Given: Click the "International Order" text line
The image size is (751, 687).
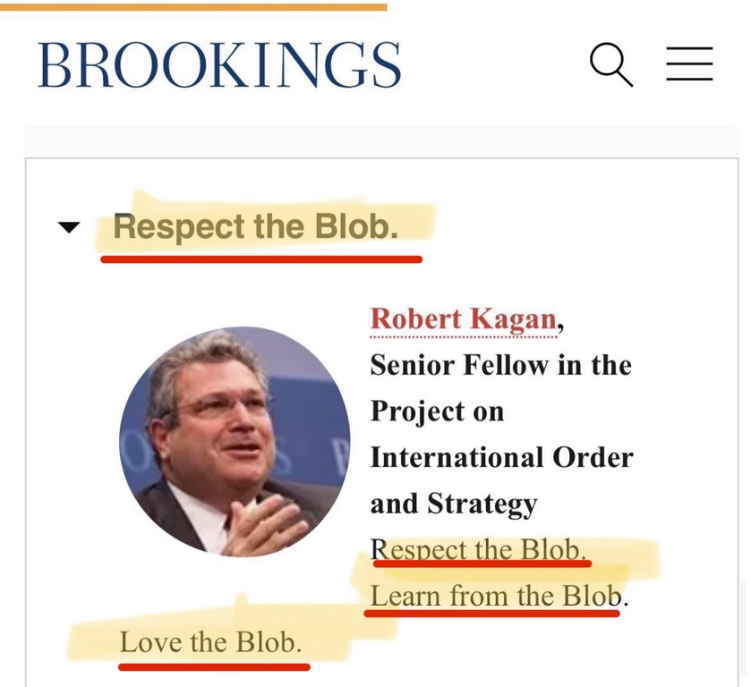Looking at the screenshot, I should pos(501,457).
